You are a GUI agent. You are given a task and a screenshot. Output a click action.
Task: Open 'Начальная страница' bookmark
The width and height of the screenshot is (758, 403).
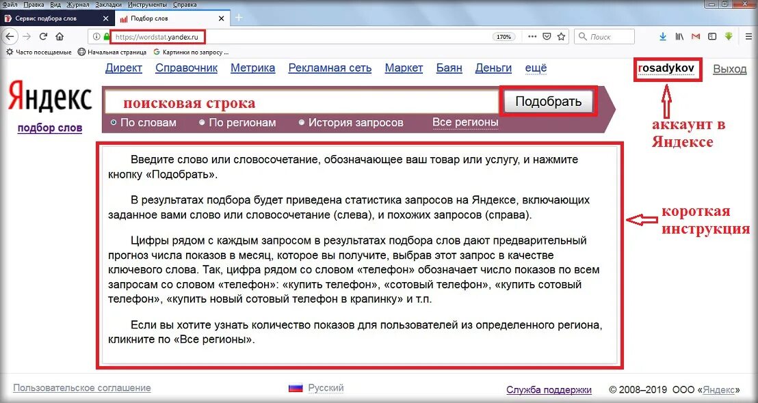112,52
